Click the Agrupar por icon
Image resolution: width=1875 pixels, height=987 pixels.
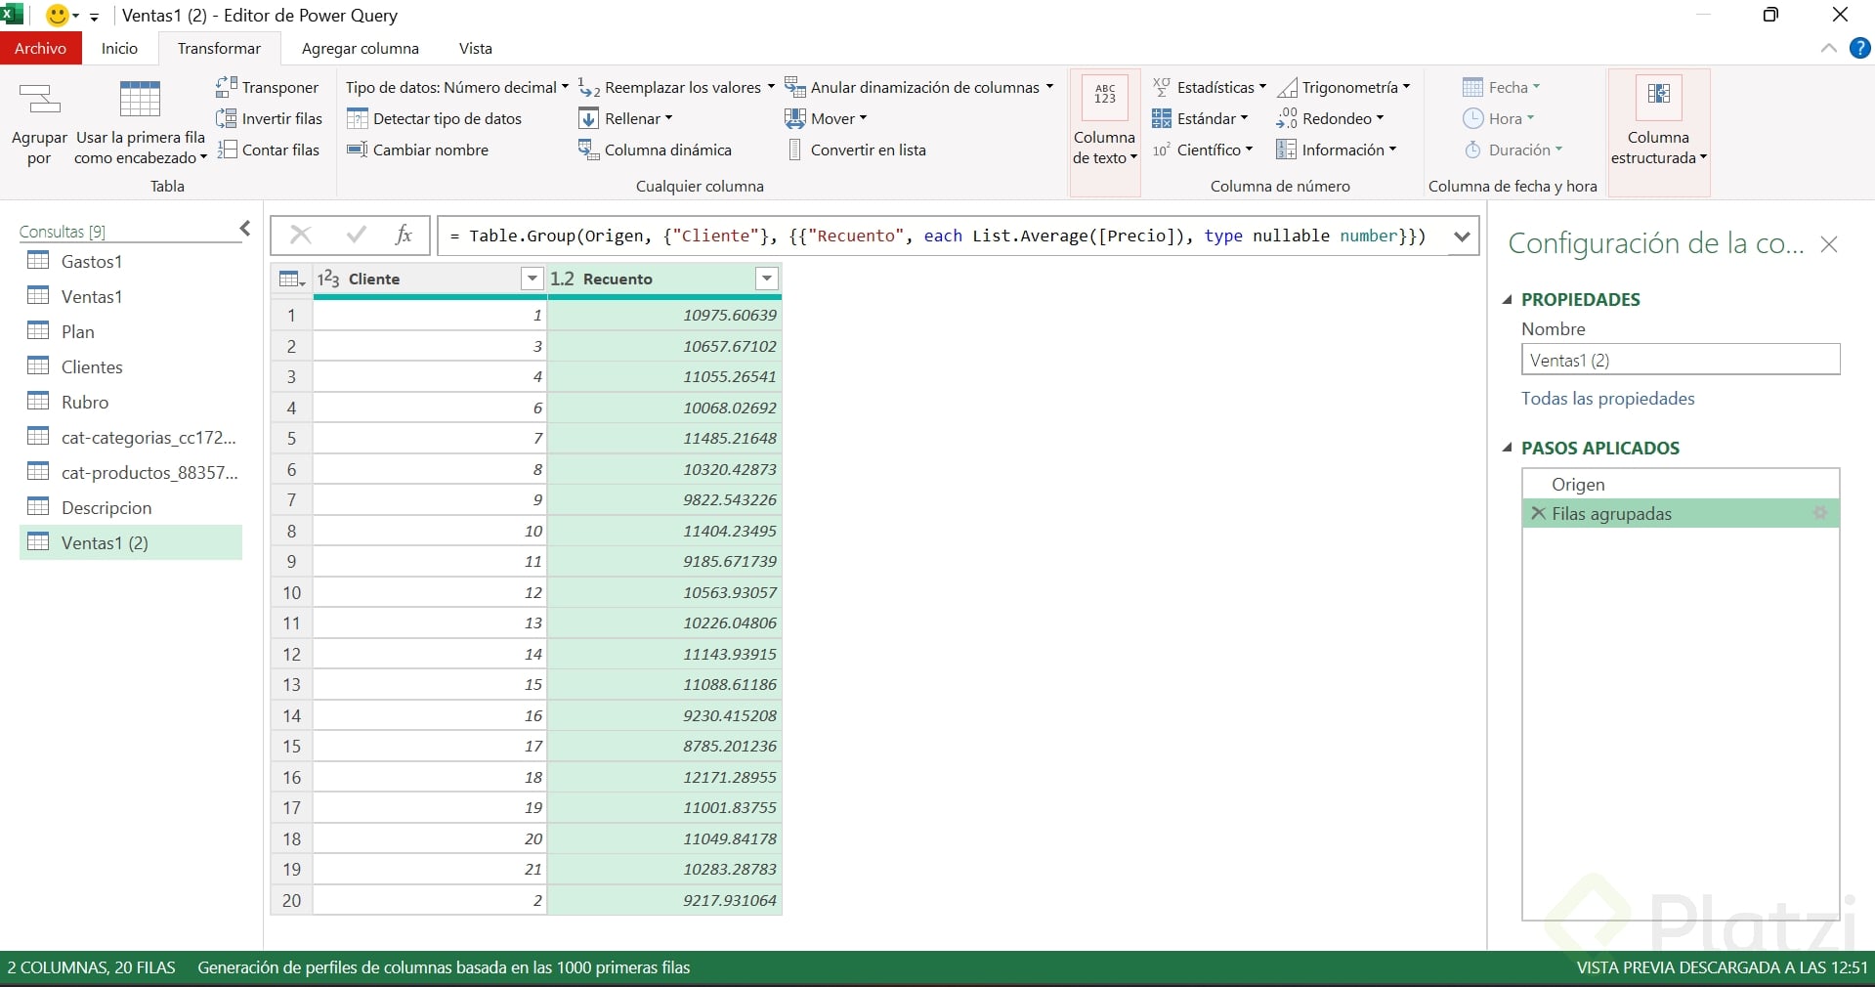click(39, 100)
